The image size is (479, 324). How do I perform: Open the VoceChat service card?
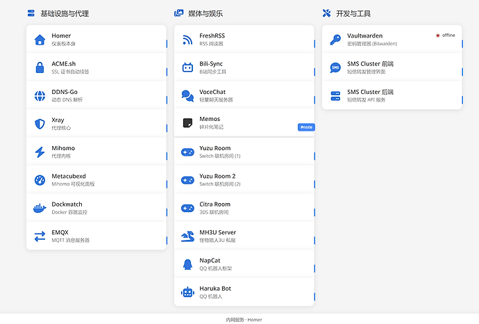click(244, 96)
